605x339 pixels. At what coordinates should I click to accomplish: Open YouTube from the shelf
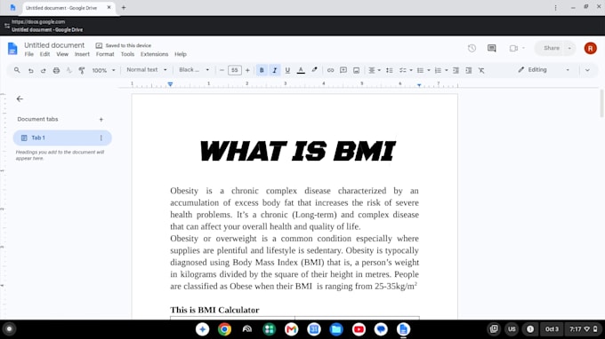pos(359,329)
